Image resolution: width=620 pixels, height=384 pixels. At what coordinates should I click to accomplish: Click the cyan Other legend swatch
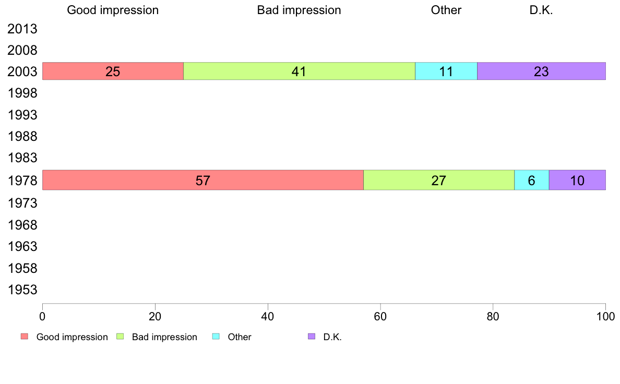[216, 337]
